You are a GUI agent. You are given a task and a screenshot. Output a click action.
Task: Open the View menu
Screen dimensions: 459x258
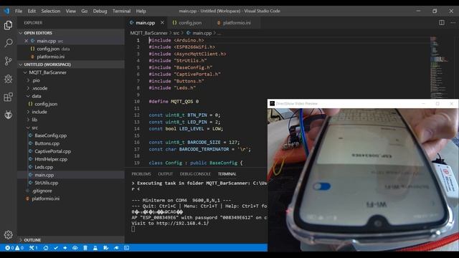click(71, 11)
